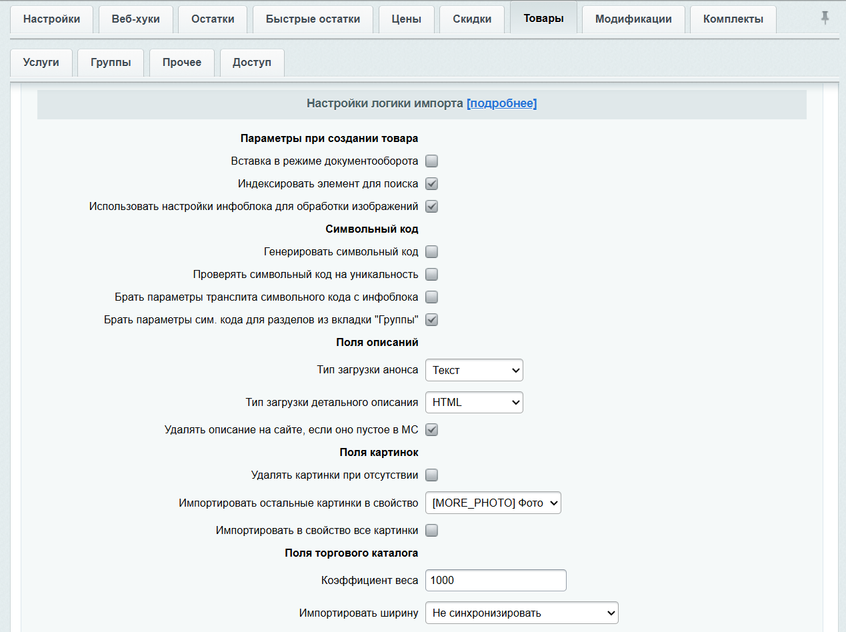Enable 'Проверять символьный код на уникальность'
The width and height of the screenshot is (846, 632).
coord(431,274)
